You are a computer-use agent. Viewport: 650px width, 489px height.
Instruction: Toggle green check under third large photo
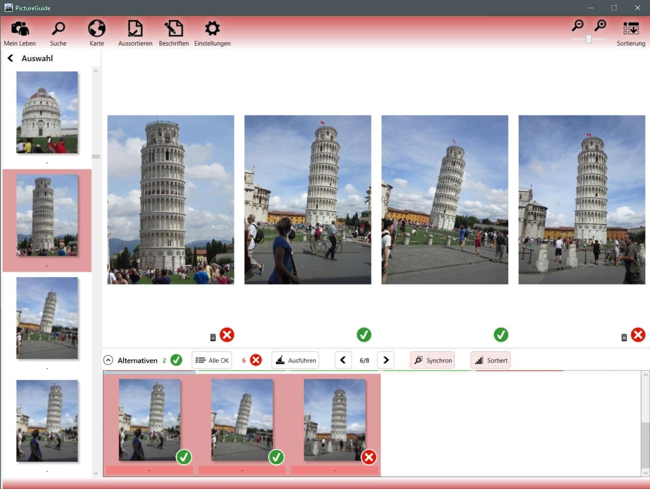click(501, 335)
